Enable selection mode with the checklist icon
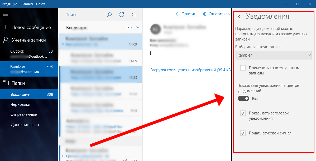The width and height of the screenshot is (316, 161). (134, 14)
